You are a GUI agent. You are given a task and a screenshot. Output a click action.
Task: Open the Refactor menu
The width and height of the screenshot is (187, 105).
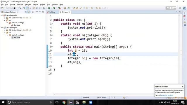tap(20, 5)
